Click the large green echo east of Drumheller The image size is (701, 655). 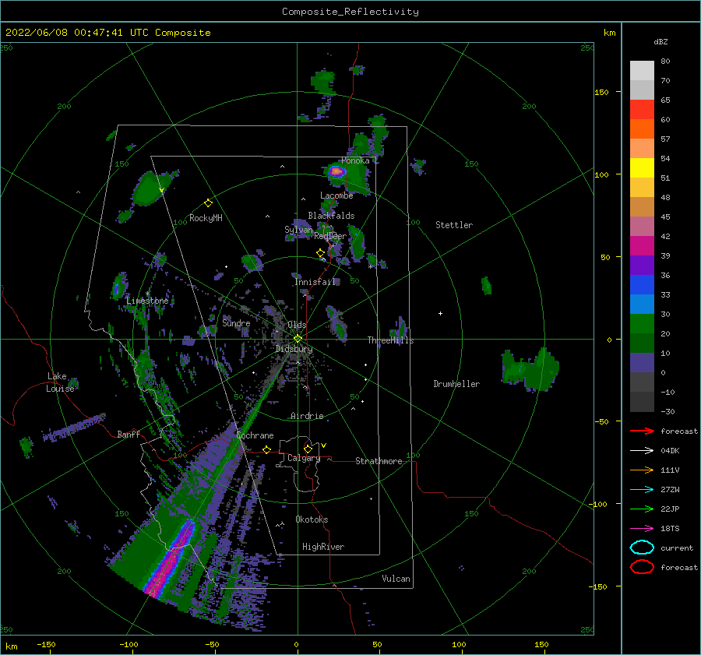(530, 369)
